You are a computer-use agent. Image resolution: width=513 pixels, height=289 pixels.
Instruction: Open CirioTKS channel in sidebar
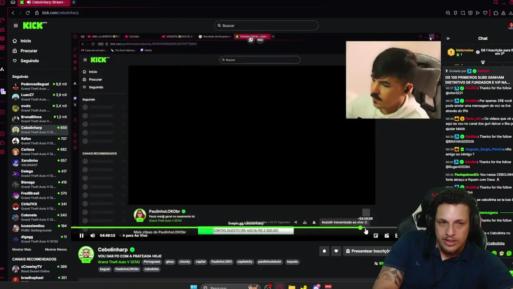pos(39,206)
